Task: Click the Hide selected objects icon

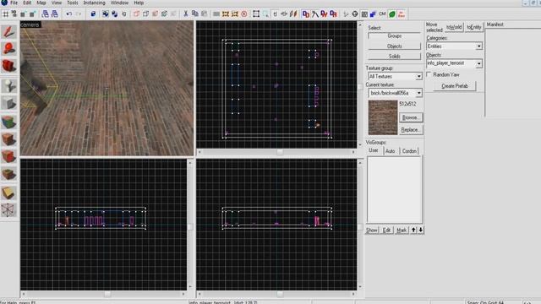Action: 137,14
